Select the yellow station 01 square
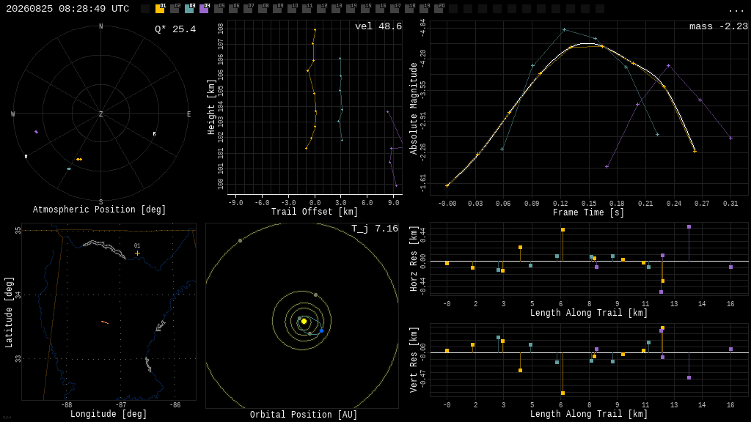This screenshot has width=751, height=422. (160, 9)
